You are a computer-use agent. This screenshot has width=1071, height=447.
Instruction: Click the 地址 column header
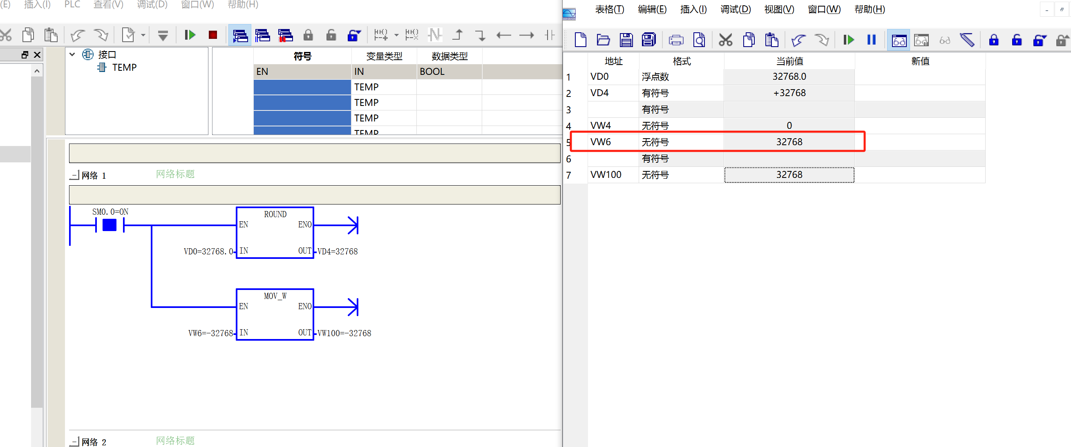(613, 61)
